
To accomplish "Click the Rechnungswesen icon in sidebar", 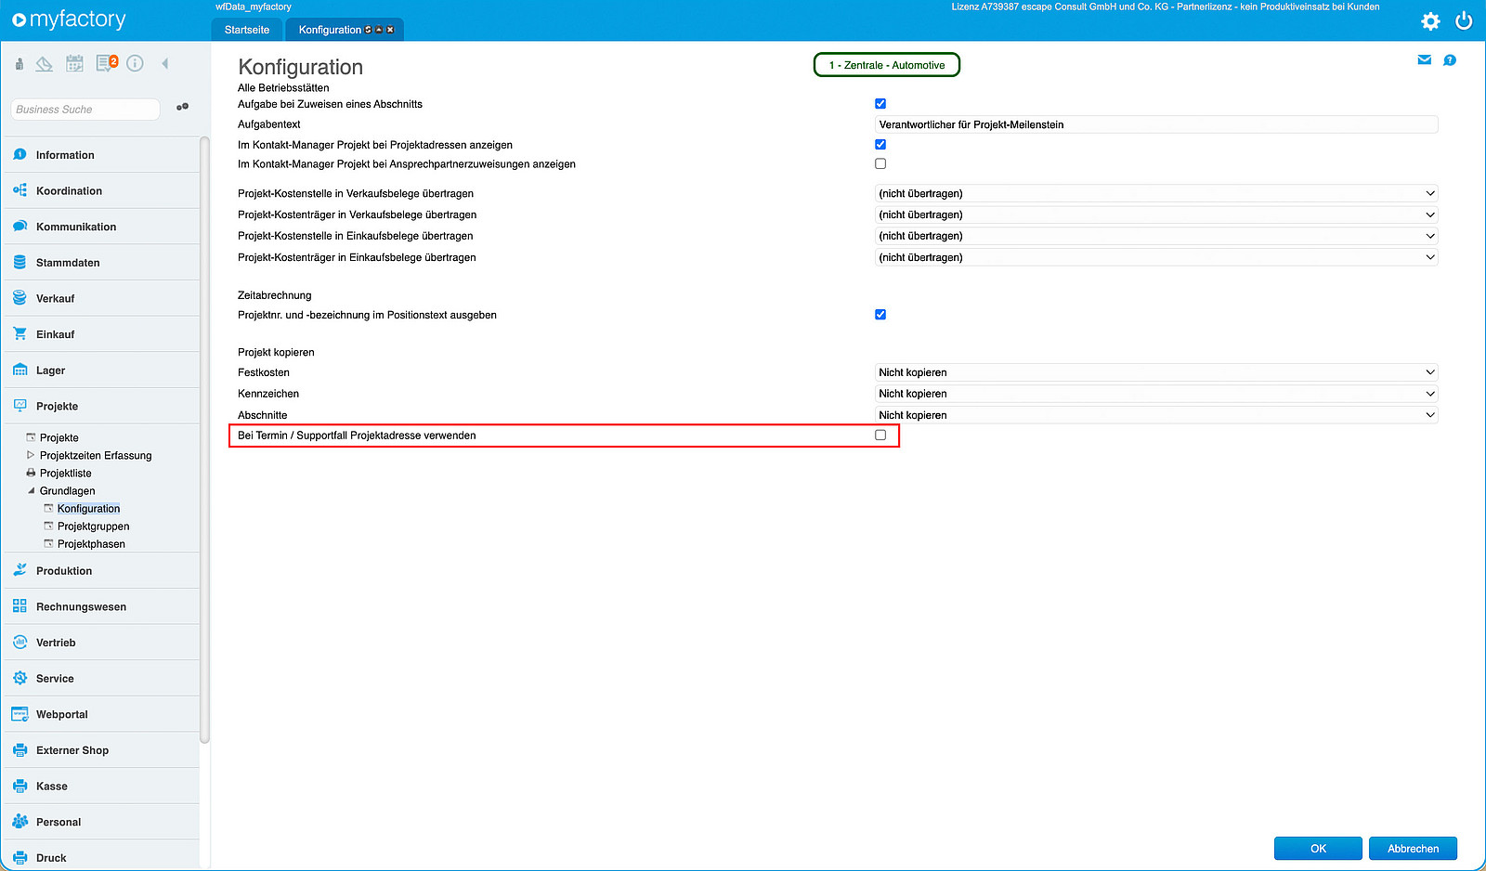I will [20, 606].
